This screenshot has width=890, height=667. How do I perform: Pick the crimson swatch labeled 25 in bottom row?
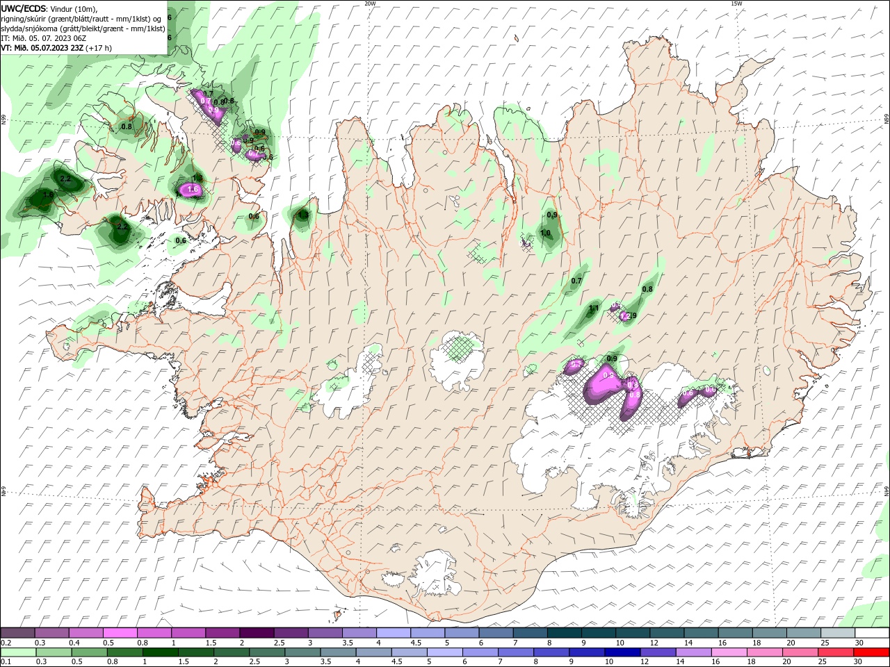coord(836,652)
